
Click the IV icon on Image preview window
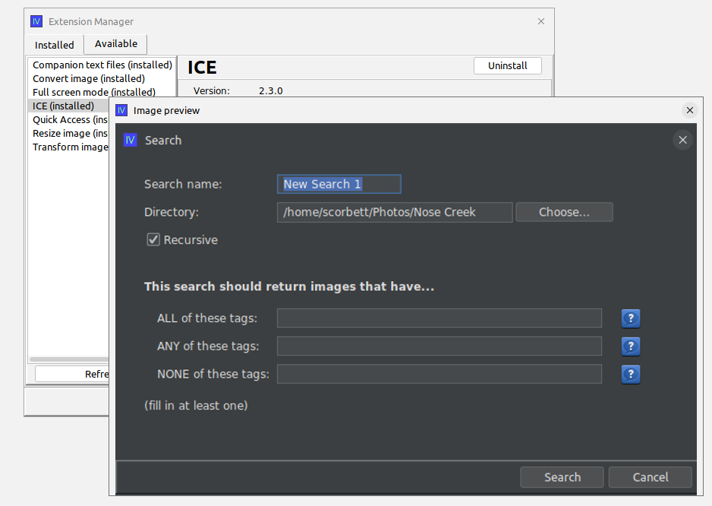click(121, 110)
